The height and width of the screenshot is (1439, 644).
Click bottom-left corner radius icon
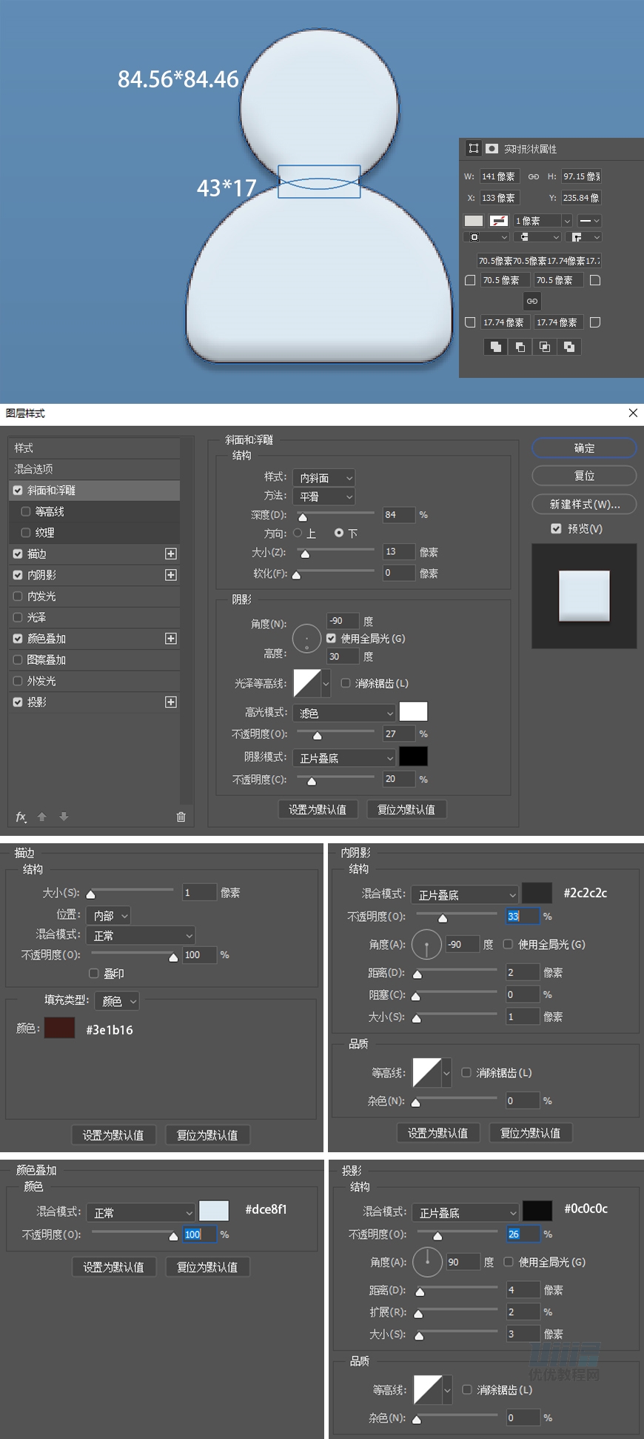[x=470, y=322]
